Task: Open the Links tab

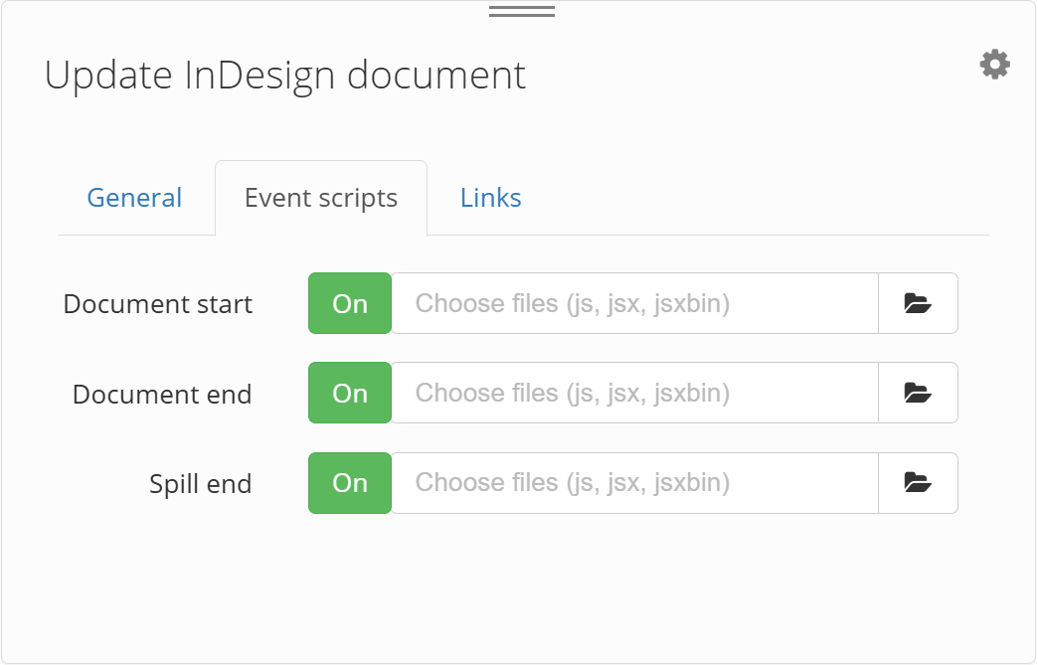Action: tap(490, 198)
